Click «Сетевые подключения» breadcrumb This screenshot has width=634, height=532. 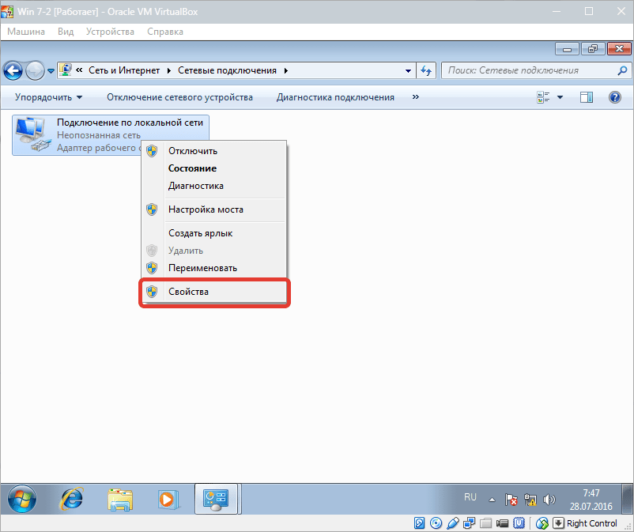[227, 70]
